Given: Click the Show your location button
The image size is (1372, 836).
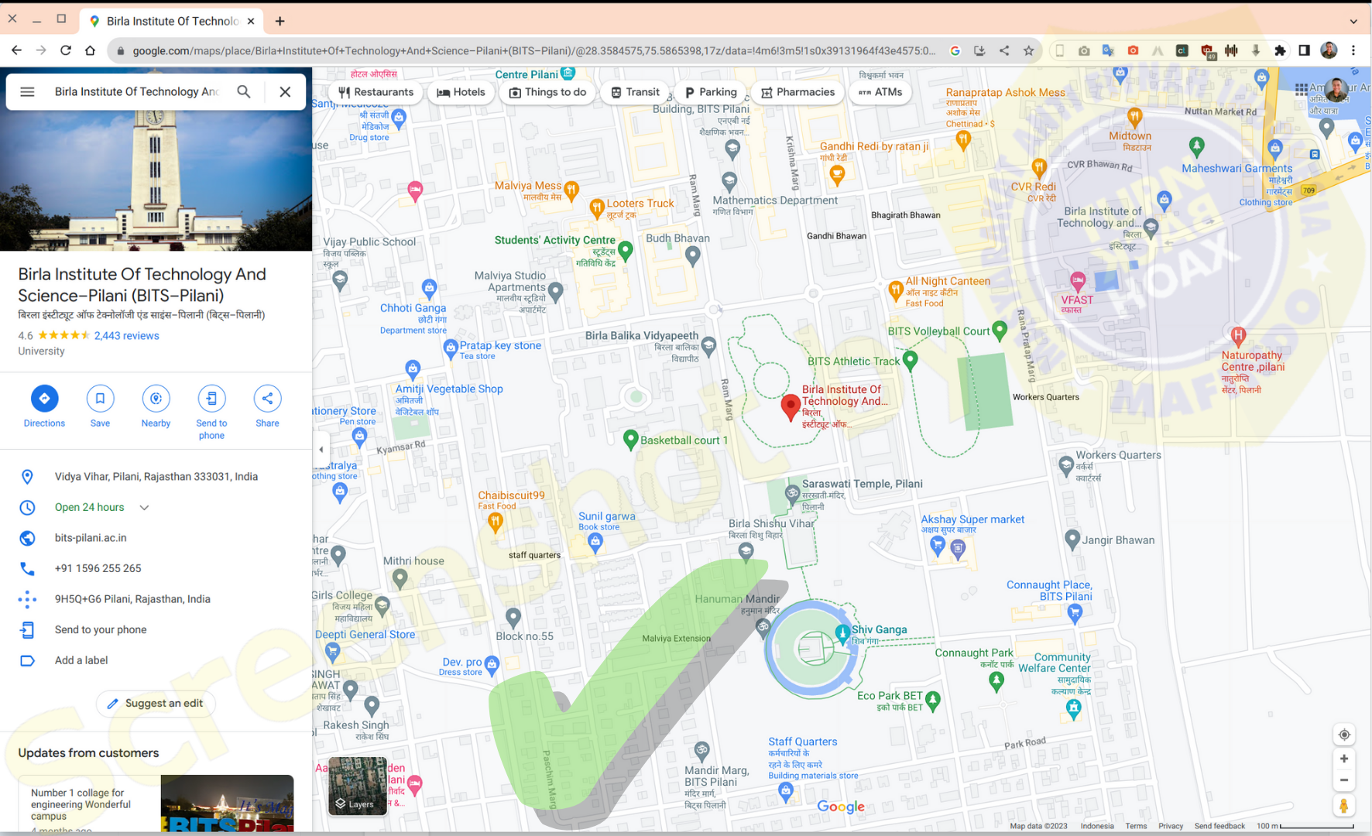Looking at the screenshot, I should point(1344,735).
